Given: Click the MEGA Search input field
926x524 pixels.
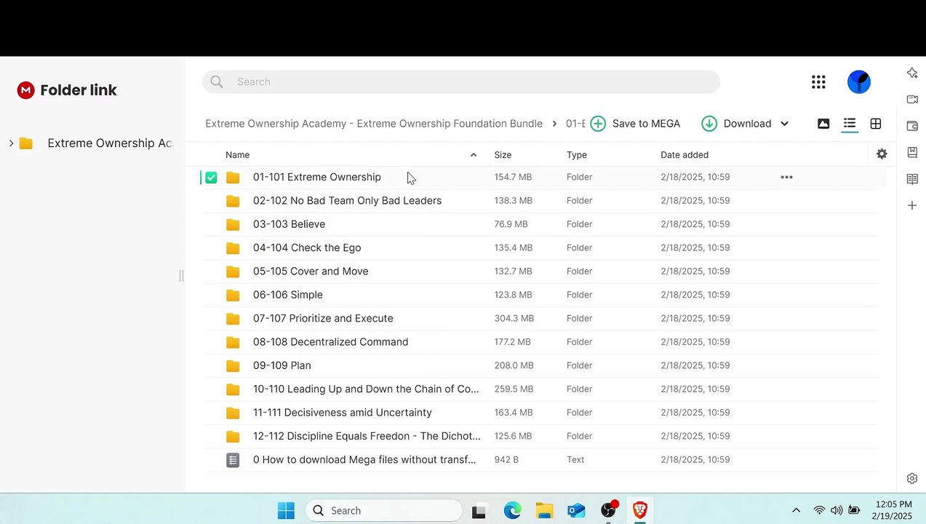Looking at the screenshot, I should tap(461, 82).
